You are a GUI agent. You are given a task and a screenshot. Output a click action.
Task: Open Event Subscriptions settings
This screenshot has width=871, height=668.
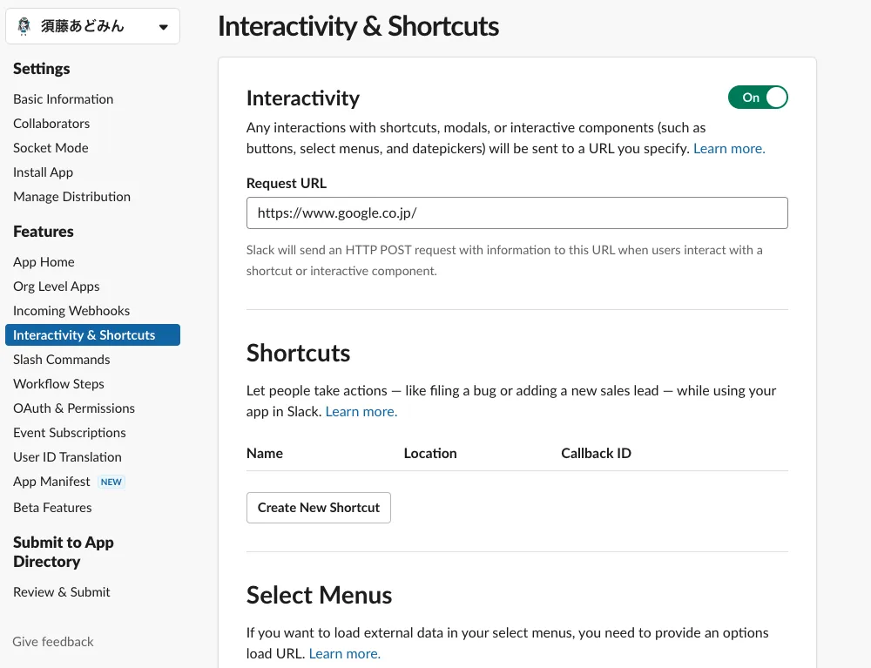(70, 433)
